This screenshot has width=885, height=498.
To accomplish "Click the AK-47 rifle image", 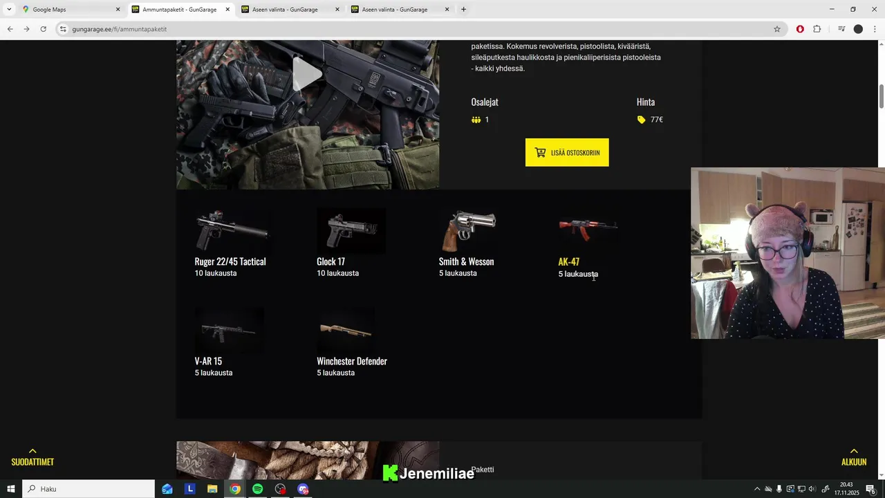I will point(588,228).
